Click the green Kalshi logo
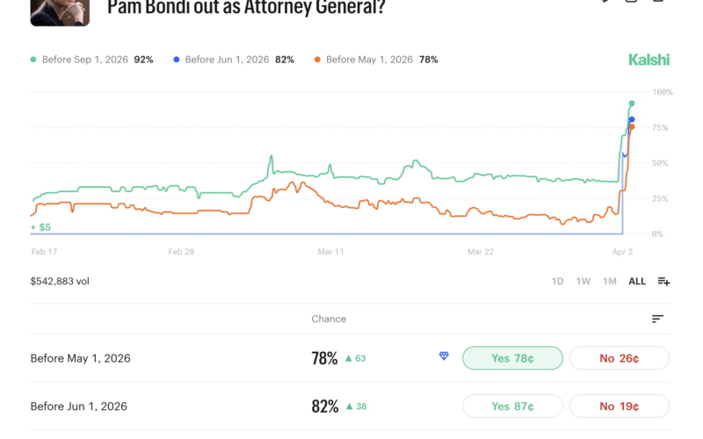The width and height of the screenshot is (703, 439). tap(649, 60)
